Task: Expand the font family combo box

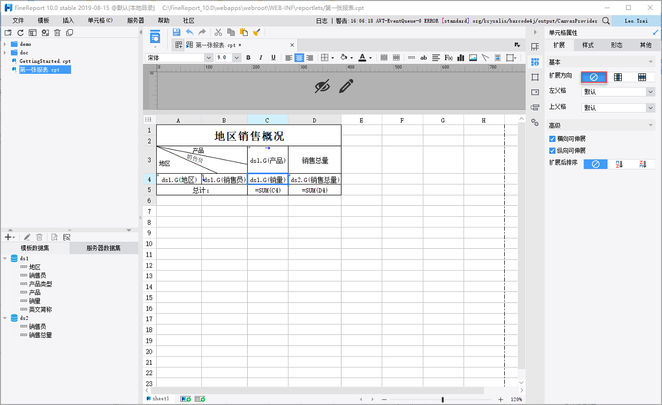Action: click(209, 57)
